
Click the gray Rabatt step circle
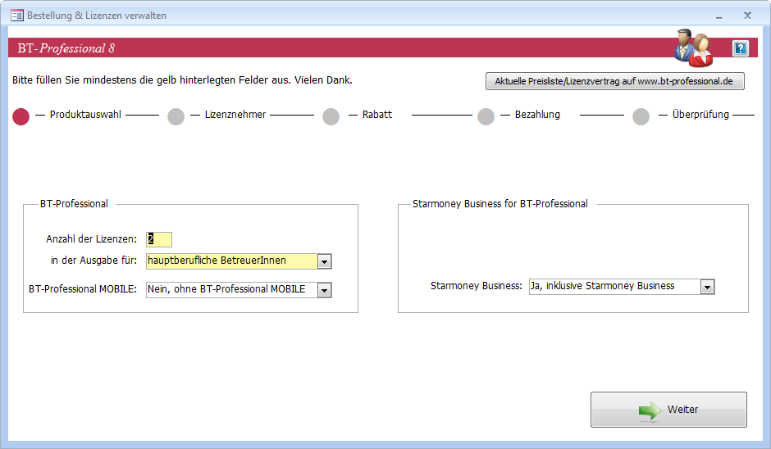coord(331,116)
